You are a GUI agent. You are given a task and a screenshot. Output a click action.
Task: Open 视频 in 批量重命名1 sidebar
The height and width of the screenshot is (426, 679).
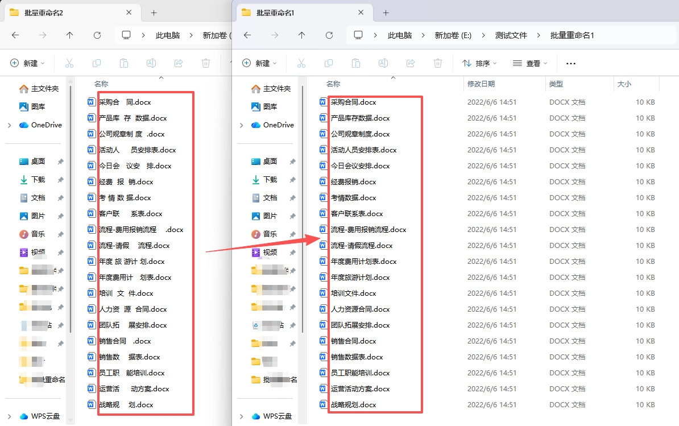pyautogui.click(x=264, y=253)
